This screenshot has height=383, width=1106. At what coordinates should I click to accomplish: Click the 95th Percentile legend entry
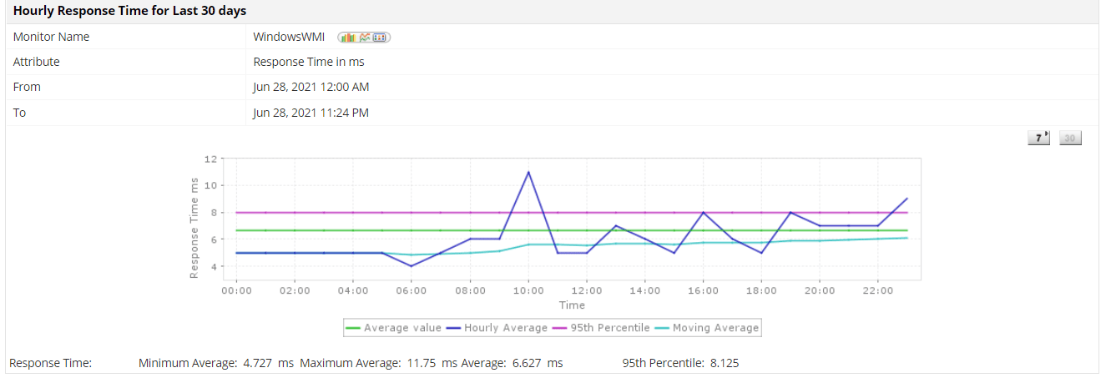(609, 328)
